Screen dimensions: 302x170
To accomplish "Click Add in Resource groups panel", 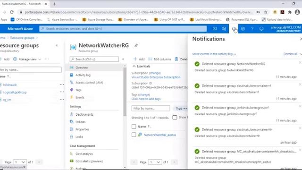I will (5, 59).
